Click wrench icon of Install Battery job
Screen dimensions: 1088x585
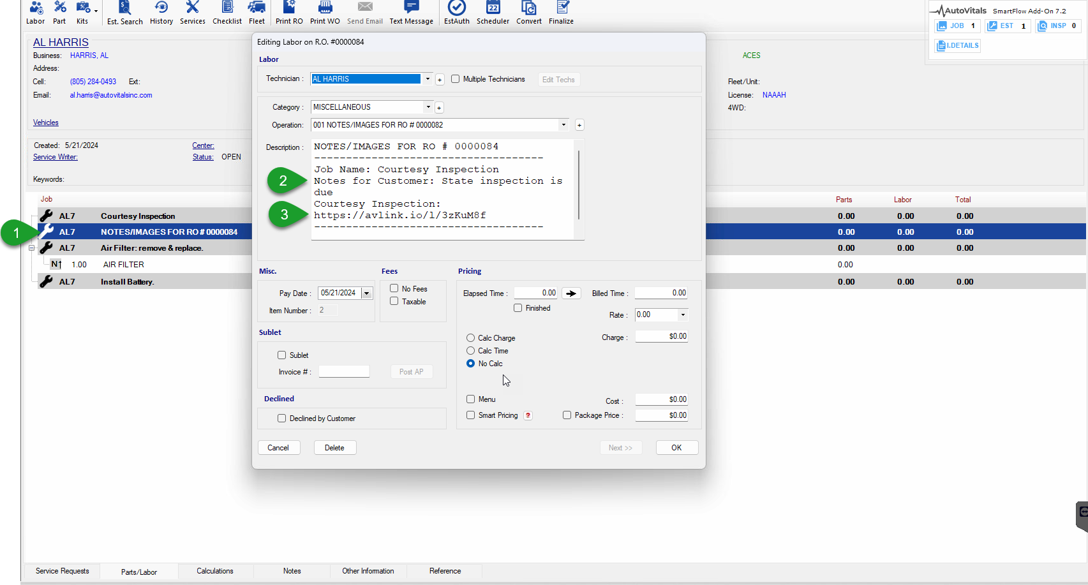46,281
